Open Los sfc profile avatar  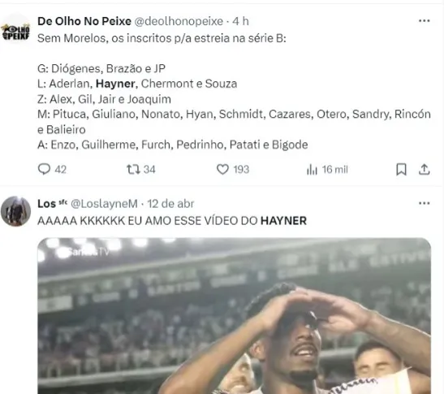click(15, 211)
